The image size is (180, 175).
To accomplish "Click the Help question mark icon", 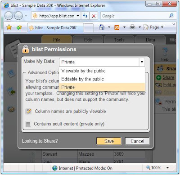I will click(x=165, y=52).
